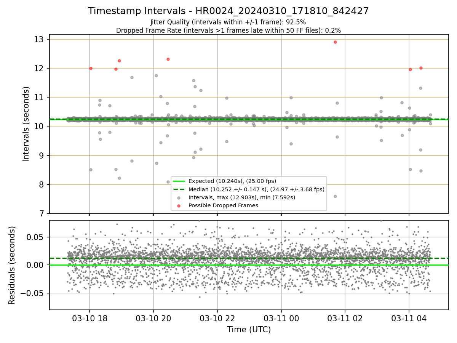Click the highest red dropped-frame point near 12.9 seconds
Viewport: 457px width, 343px height.
tap(335, 42)
